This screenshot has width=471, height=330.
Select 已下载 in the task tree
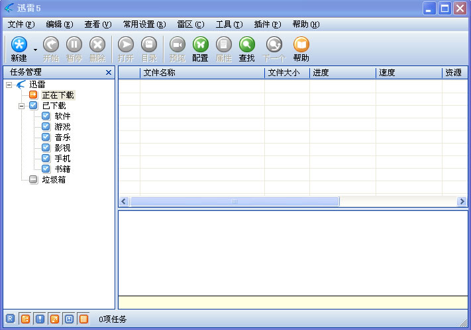pyautogui.click(x=54, y=106)
